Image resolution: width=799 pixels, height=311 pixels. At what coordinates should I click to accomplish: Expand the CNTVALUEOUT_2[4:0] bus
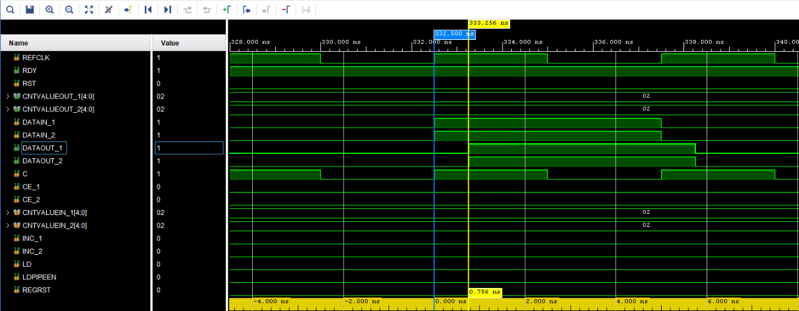coord(7,109)
